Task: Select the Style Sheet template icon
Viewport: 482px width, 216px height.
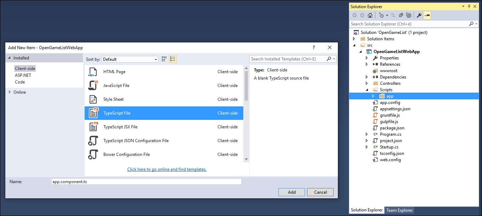Action: (93, 99)
